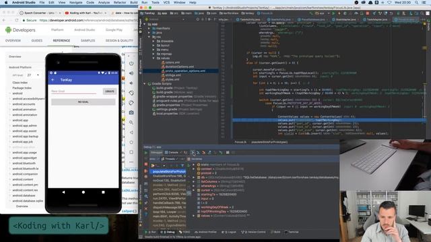
Task: Click the green Resume Program icon in Debug panel
Action: coord(145,153)
